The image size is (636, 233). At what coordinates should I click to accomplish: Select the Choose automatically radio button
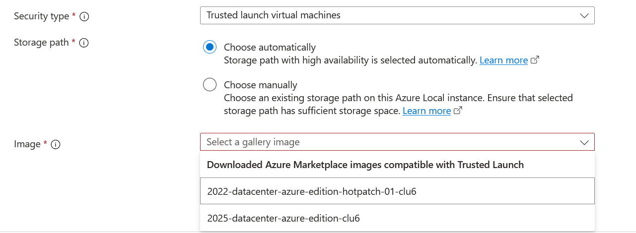pyautogui.click(x=210, y=48)
